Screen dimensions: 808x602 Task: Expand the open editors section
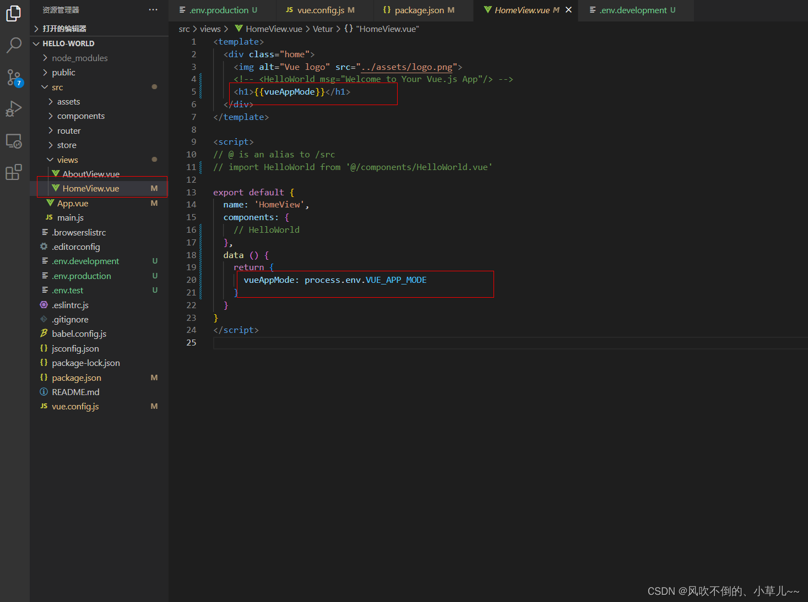tap(99, 29)
